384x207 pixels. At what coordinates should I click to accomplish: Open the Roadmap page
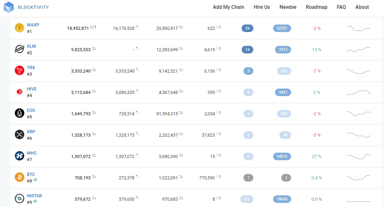pyautogui.click(x=317, y=7)
